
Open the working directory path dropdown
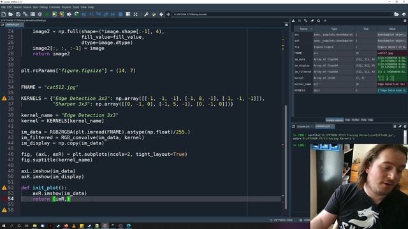pos(282,14)
